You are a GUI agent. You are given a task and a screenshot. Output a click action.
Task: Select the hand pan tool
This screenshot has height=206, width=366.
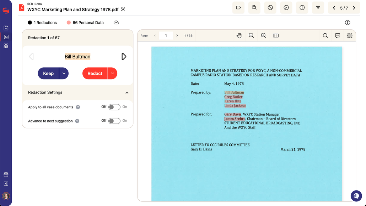click(239, 36)
